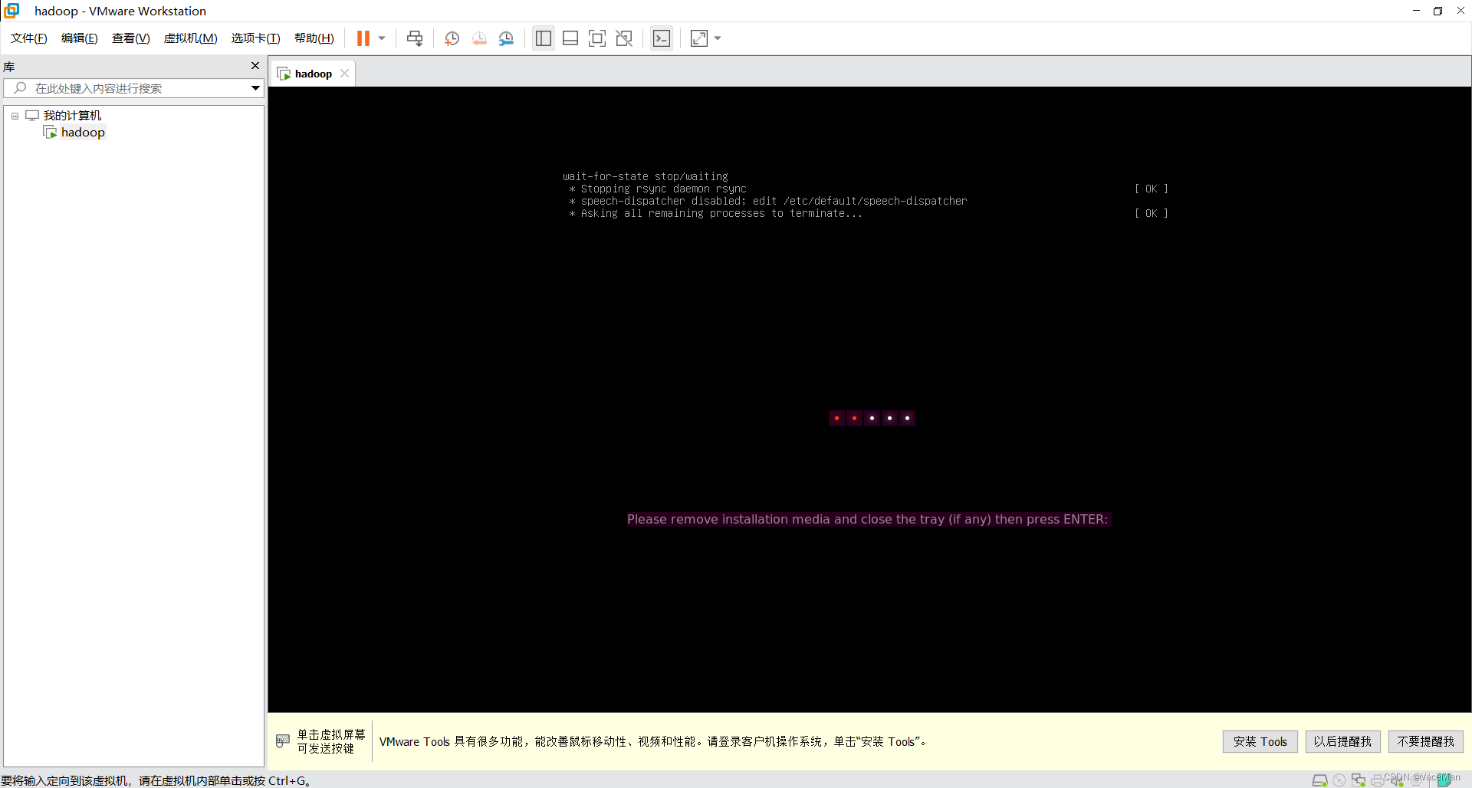
Task: Collapse the 我的计算机 tree node
Action: point(15,115)
